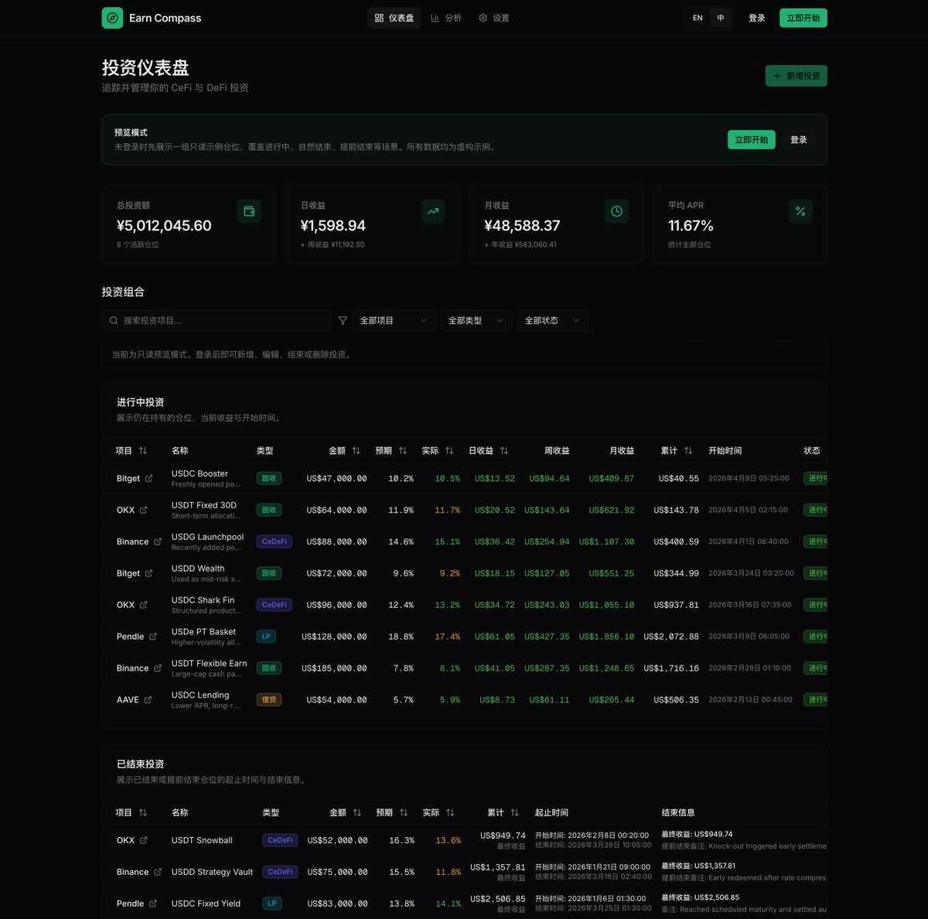Switch language to 中
Viewport: 928px width, 919px height.
pyautogui.click(x=721, y=18)
